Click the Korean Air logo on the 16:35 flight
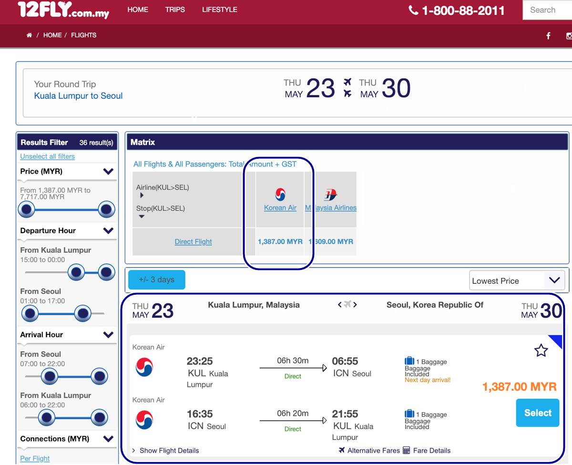 (144, 420)
